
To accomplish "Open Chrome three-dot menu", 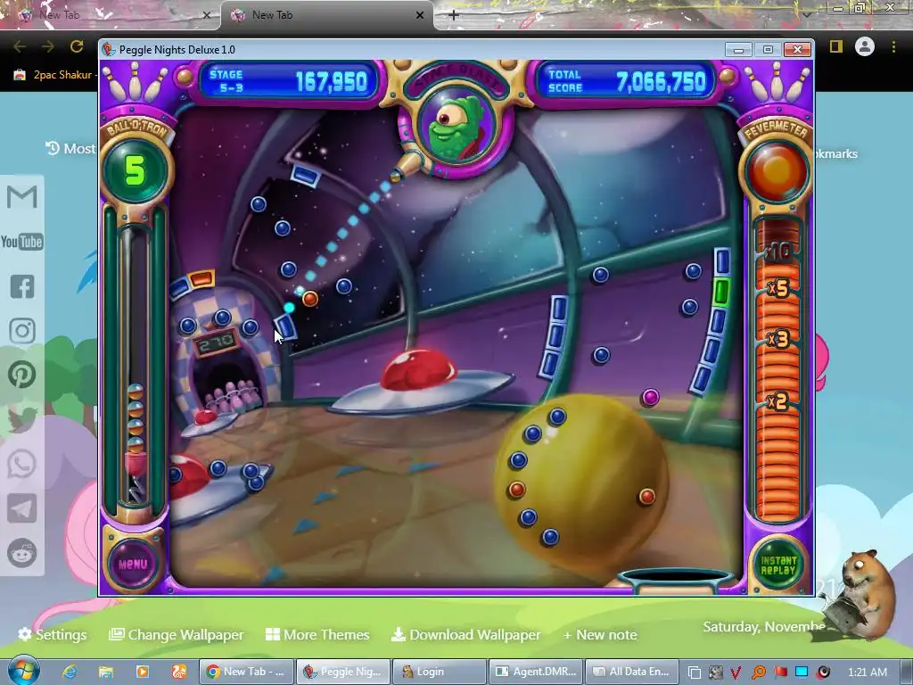I will [893, 46].
